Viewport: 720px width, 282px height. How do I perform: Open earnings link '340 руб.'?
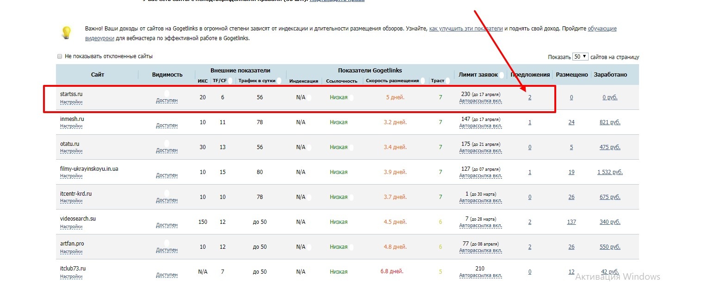click(610, 222)
